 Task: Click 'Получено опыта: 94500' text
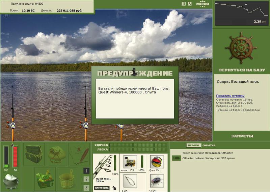point(27,4)
